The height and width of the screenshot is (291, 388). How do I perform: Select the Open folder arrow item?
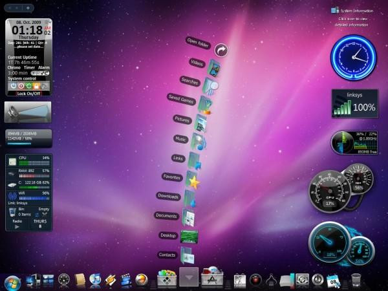[222, 50]
